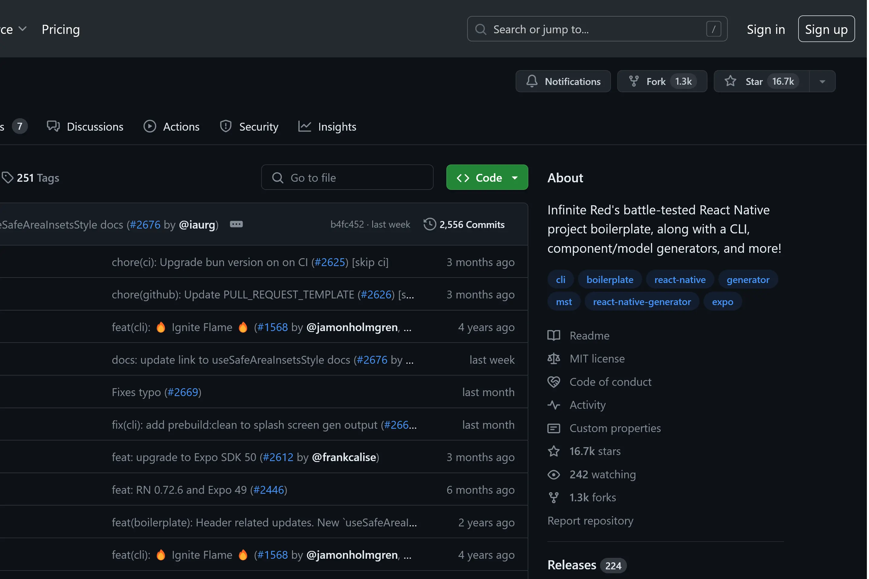
Task: Click the Sign up button
Action: tap(826, 29)
